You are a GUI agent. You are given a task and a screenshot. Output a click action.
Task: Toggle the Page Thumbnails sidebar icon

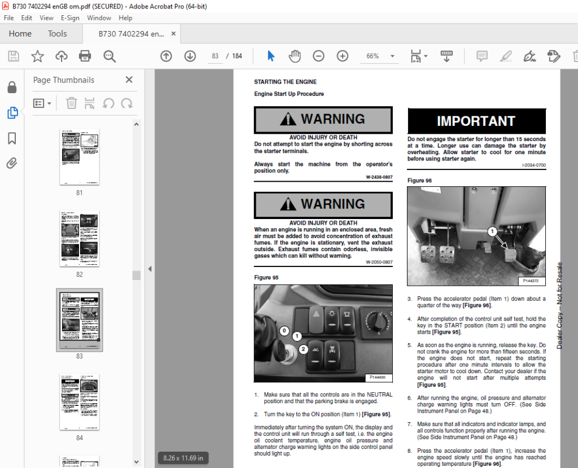coord(12,113)
